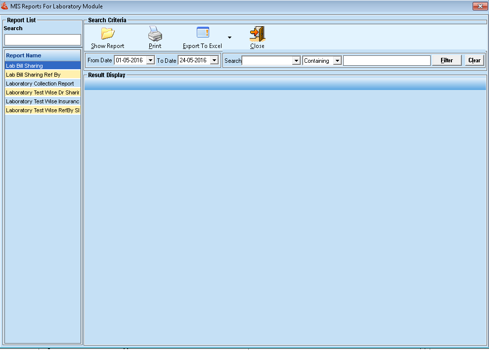Focus the Report List search box
Image resolution: width=489 pixels, height=350 pixels.
click(43, 40)
